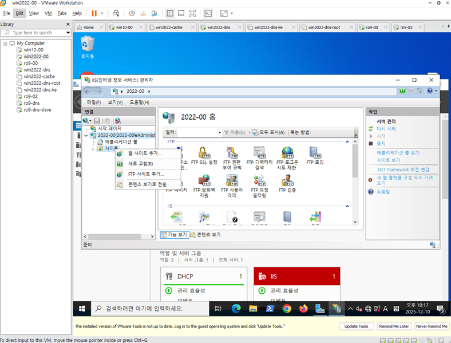Viewport: 451px width, 343px height.
Task: Switch to Content View tab at bottom
Action: click(x=205, y=235)
